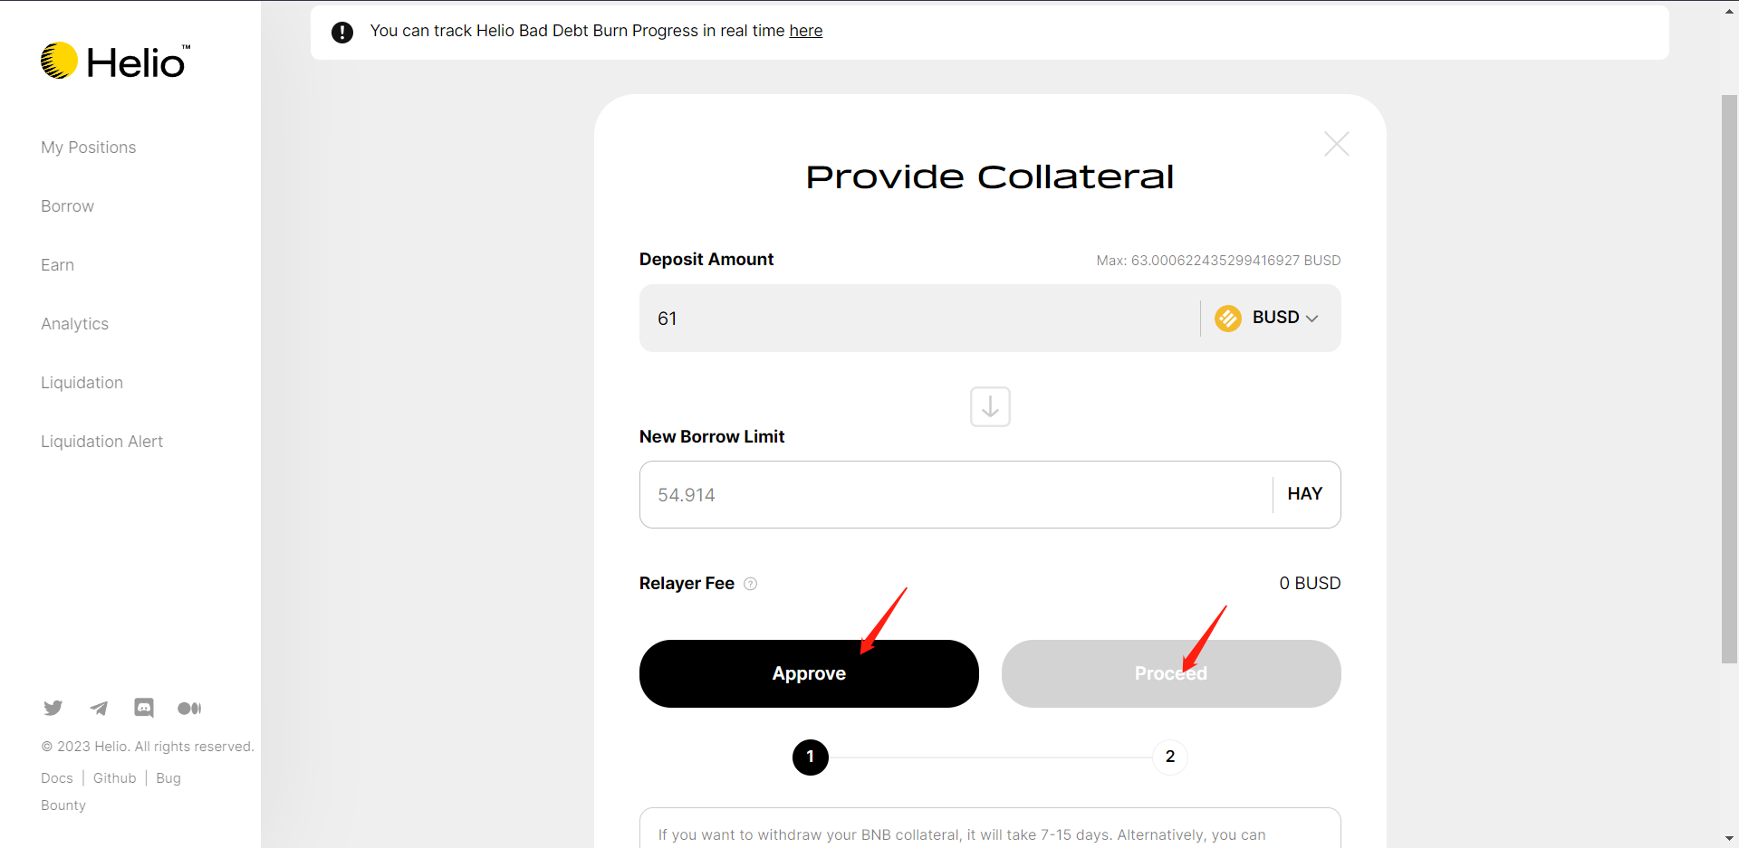Screen dimensions: 1739x848
Task: Go to My Positions
Action: tap(88, 148)
